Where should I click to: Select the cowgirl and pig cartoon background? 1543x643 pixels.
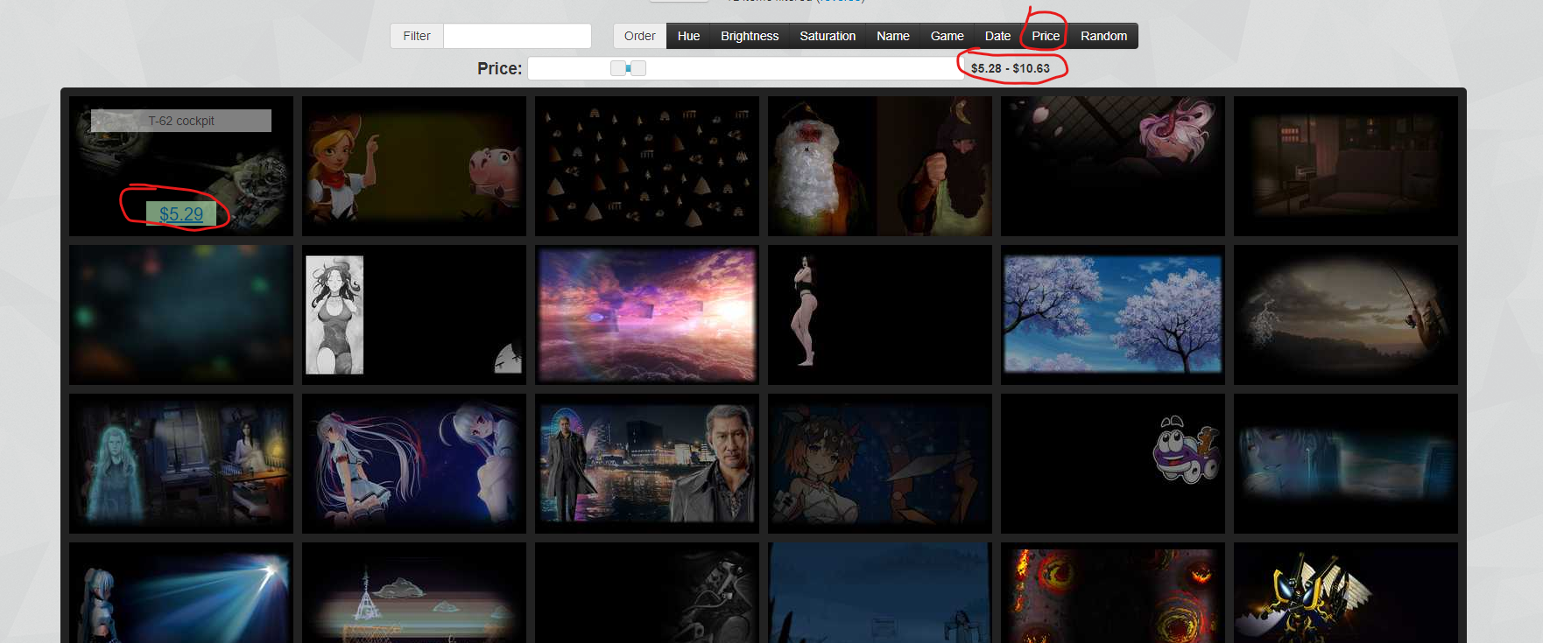click(414, 166)
